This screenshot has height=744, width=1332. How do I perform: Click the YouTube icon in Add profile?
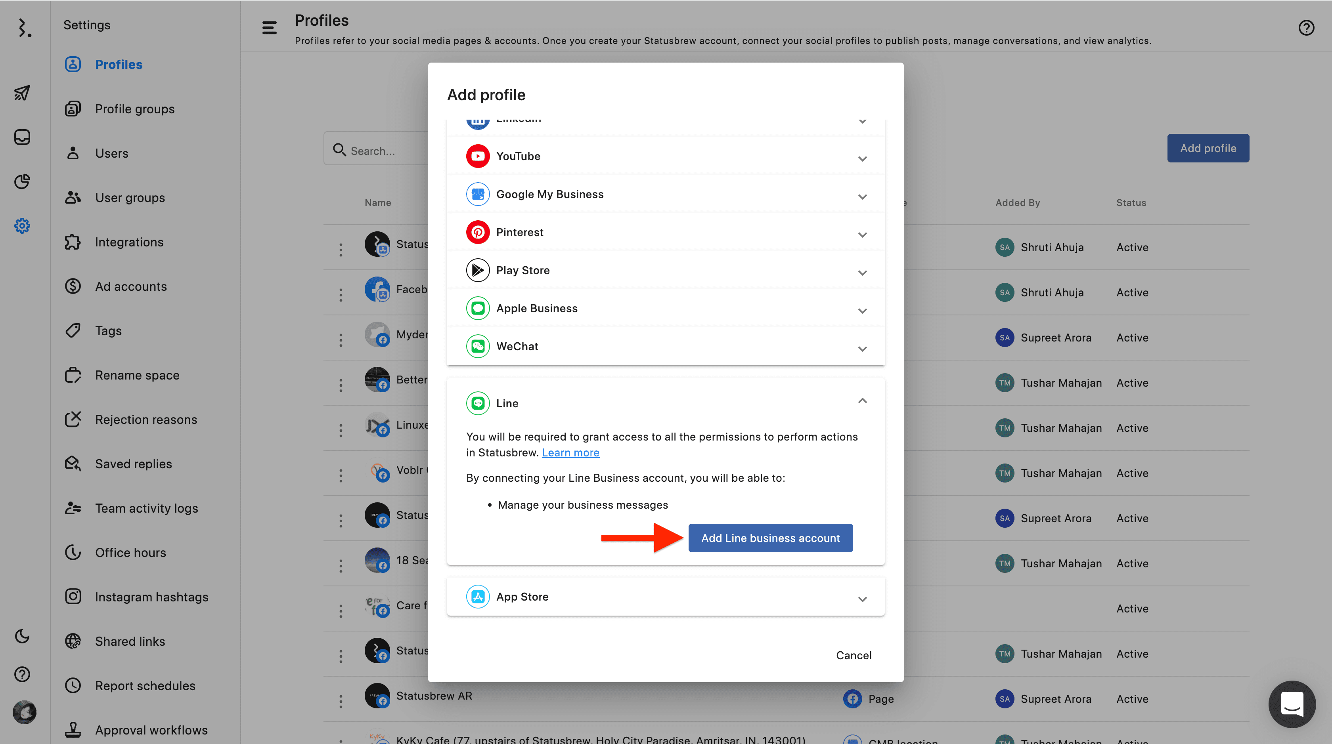point(478,156)
